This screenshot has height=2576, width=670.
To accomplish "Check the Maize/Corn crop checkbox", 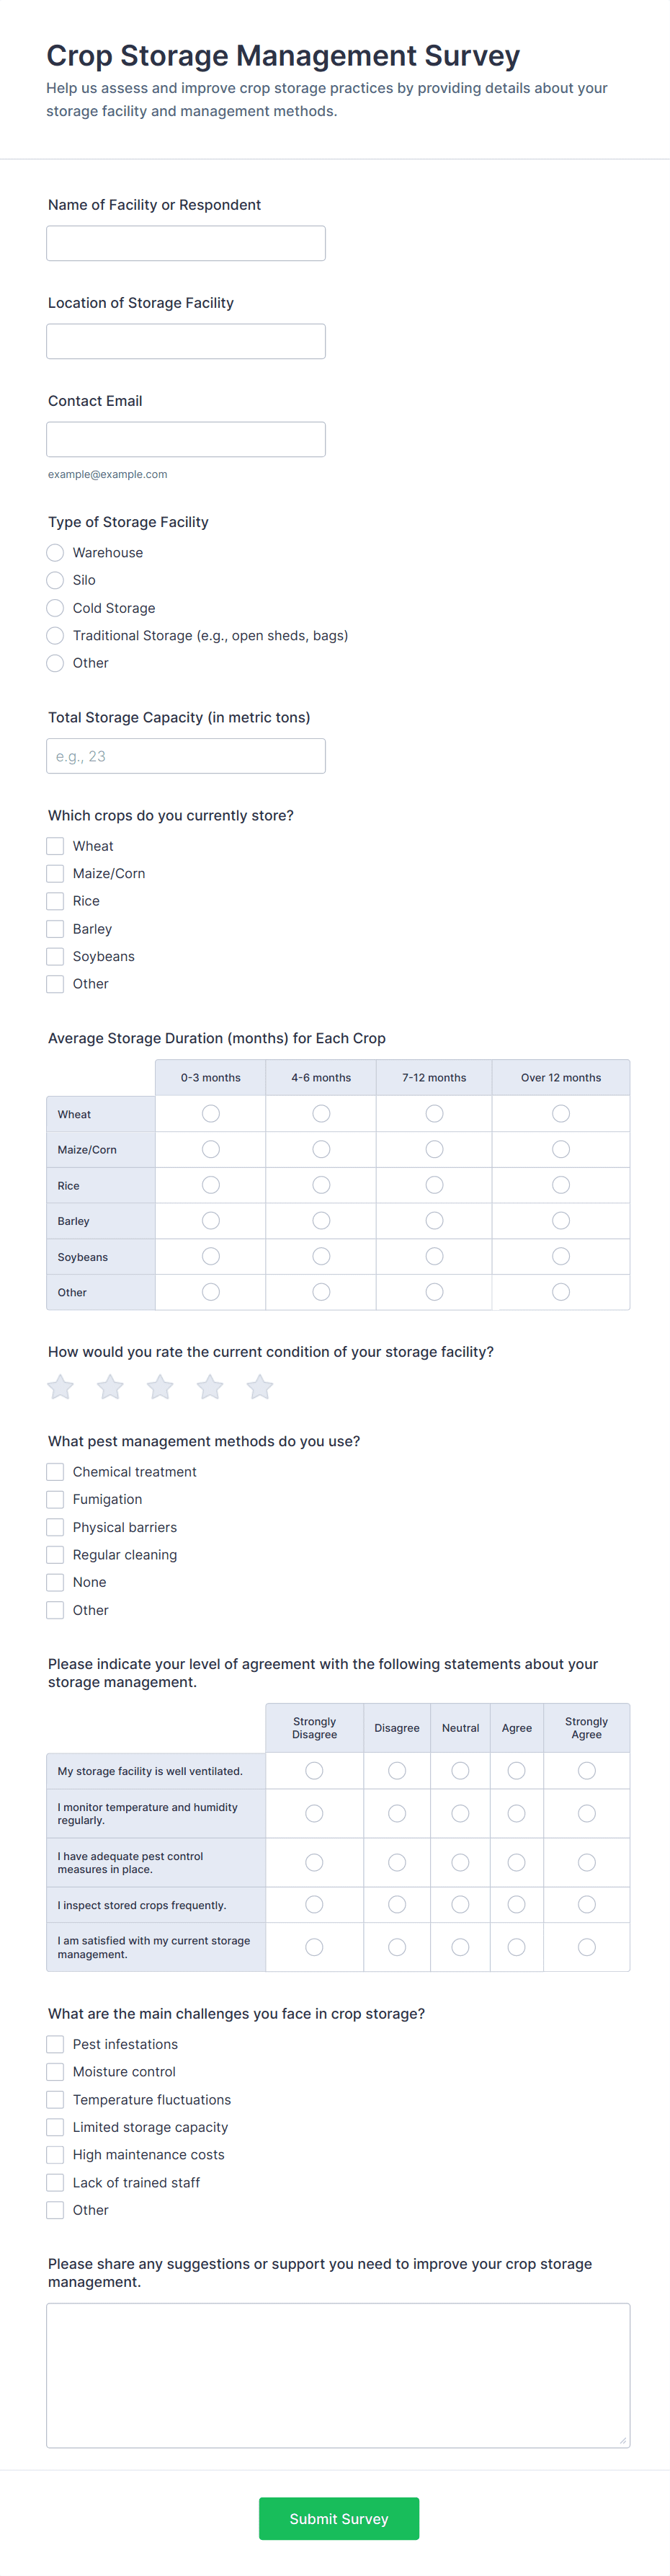I will (x=55, y=874).
